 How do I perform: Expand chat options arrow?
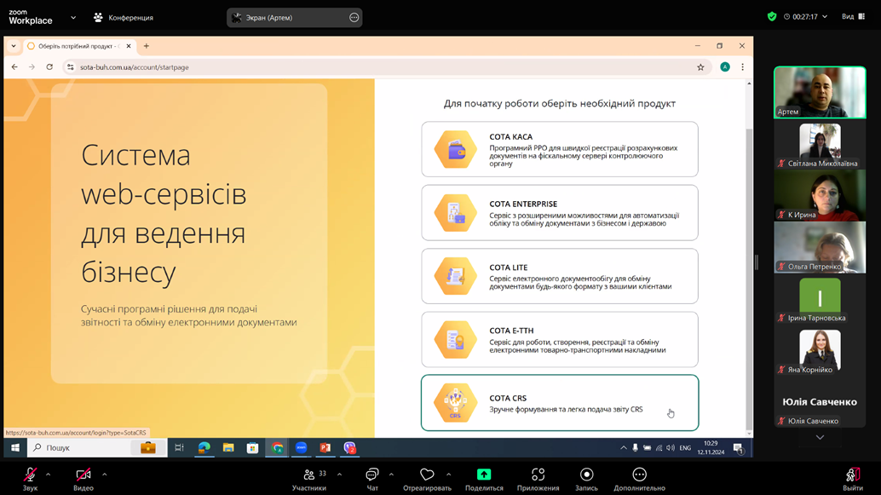tap(391, 475)
